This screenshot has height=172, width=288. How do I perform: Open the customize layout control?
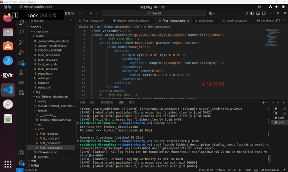pyautogui.click(x=246, y=13)
